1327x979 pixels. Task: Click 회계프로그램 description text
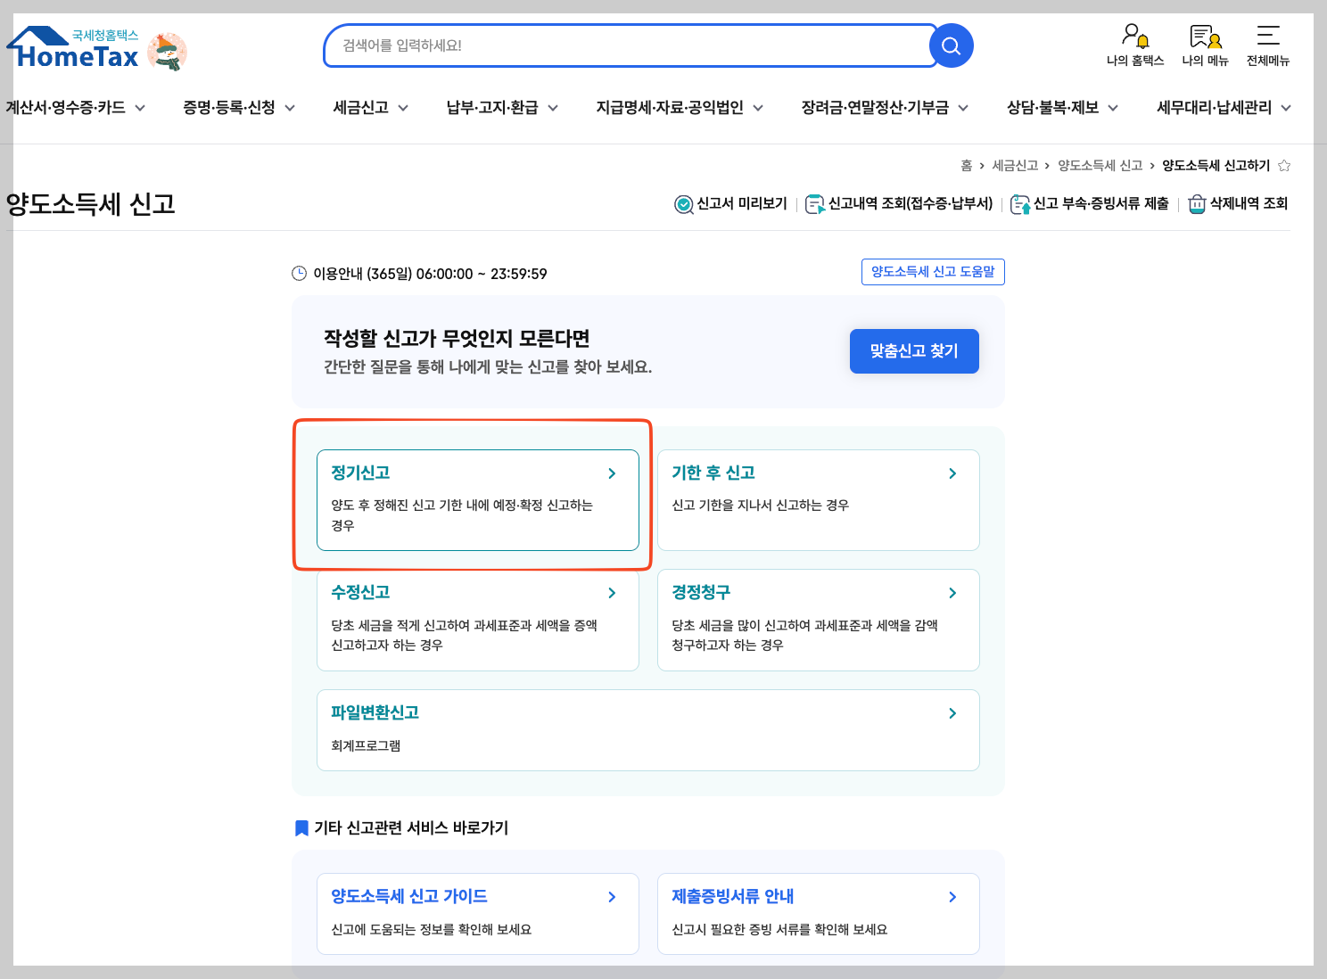[366, 746]
